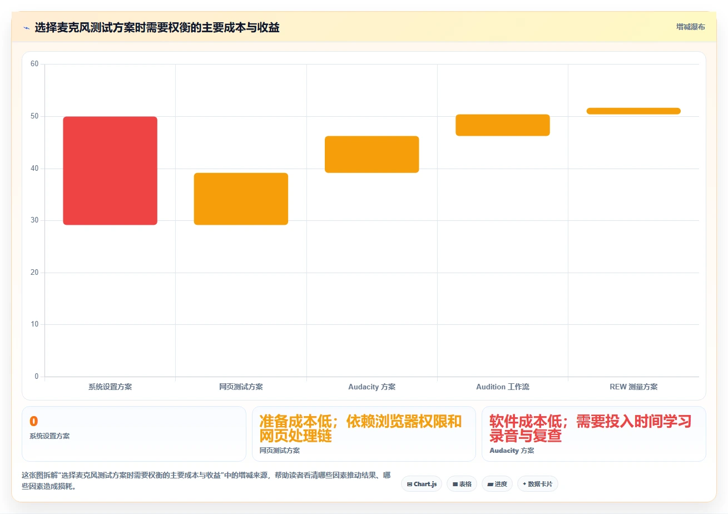Screen dimensions: 728x514
Task: Click the y-axis value 50
Action: (x=34, y=116)
